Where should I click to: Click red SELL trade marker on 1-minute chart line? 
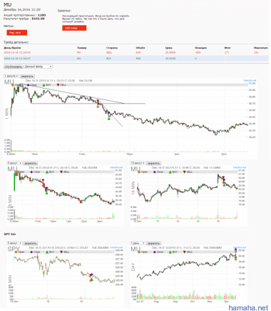[x=98, y=101]
